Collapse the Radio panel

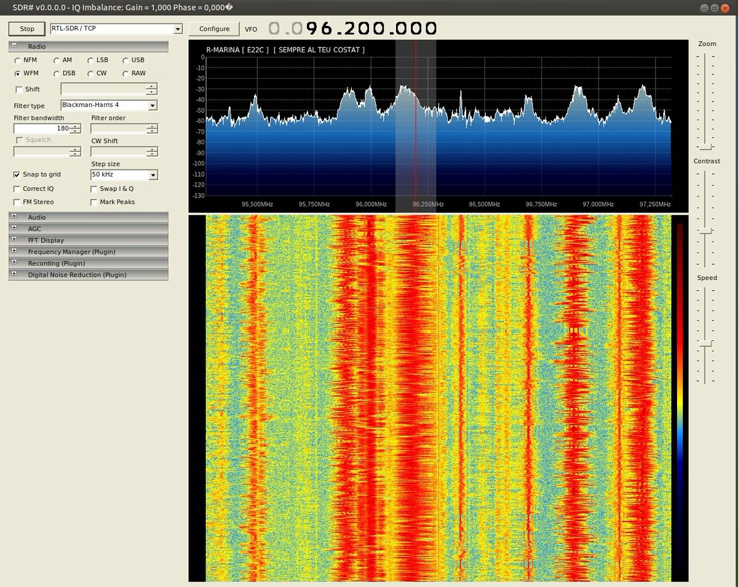(14, 46)
